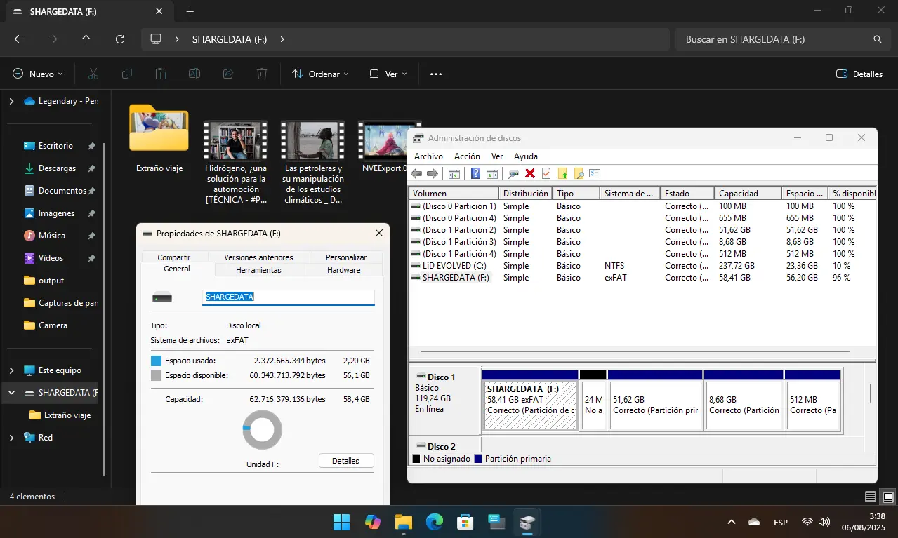Click the Buscar en SHARGEDATA search field

[x=782, y=39]
